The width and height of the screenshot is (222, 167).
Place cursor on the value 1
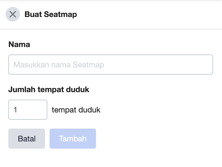coord(15,110)
